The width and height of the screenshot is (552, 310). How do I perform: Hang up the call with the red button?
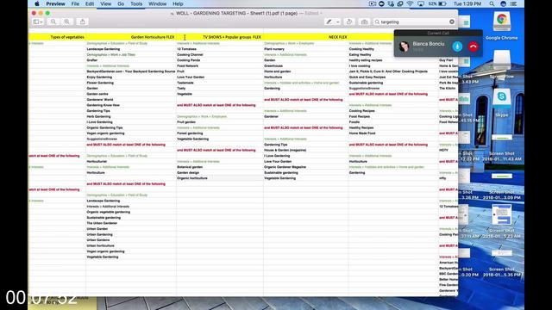coord(474,46)
